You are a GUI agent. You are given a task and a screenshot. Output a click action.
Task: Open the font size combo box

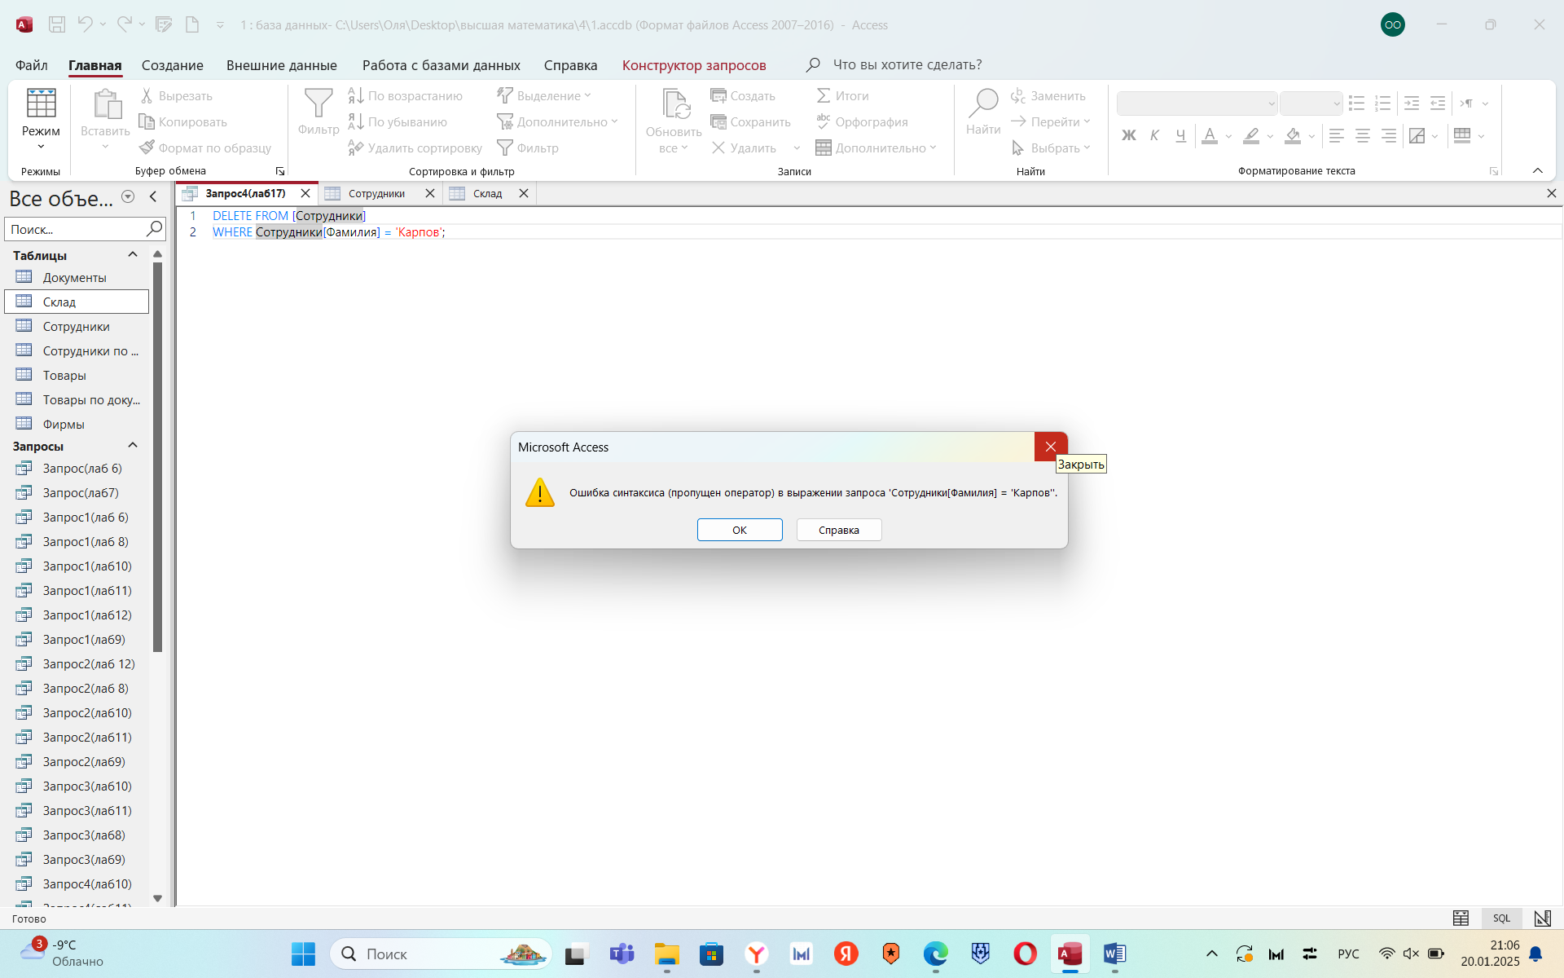[1311, 104]
